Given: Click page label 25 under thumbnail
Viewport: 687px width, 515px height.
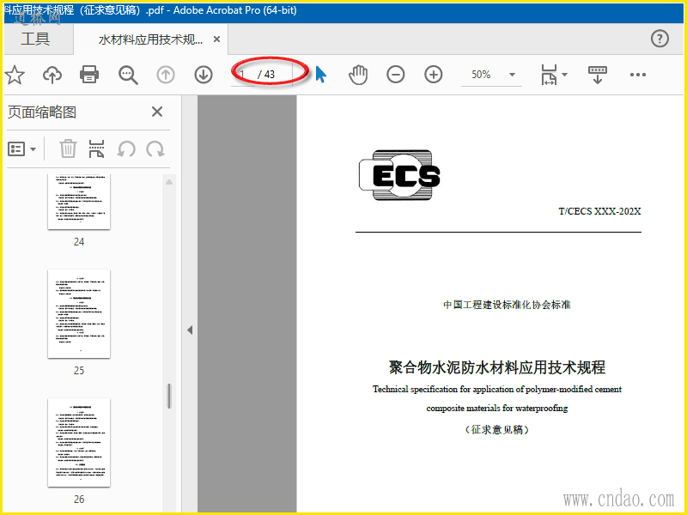Looking at the screenshot, I should [x=79, y=371].
